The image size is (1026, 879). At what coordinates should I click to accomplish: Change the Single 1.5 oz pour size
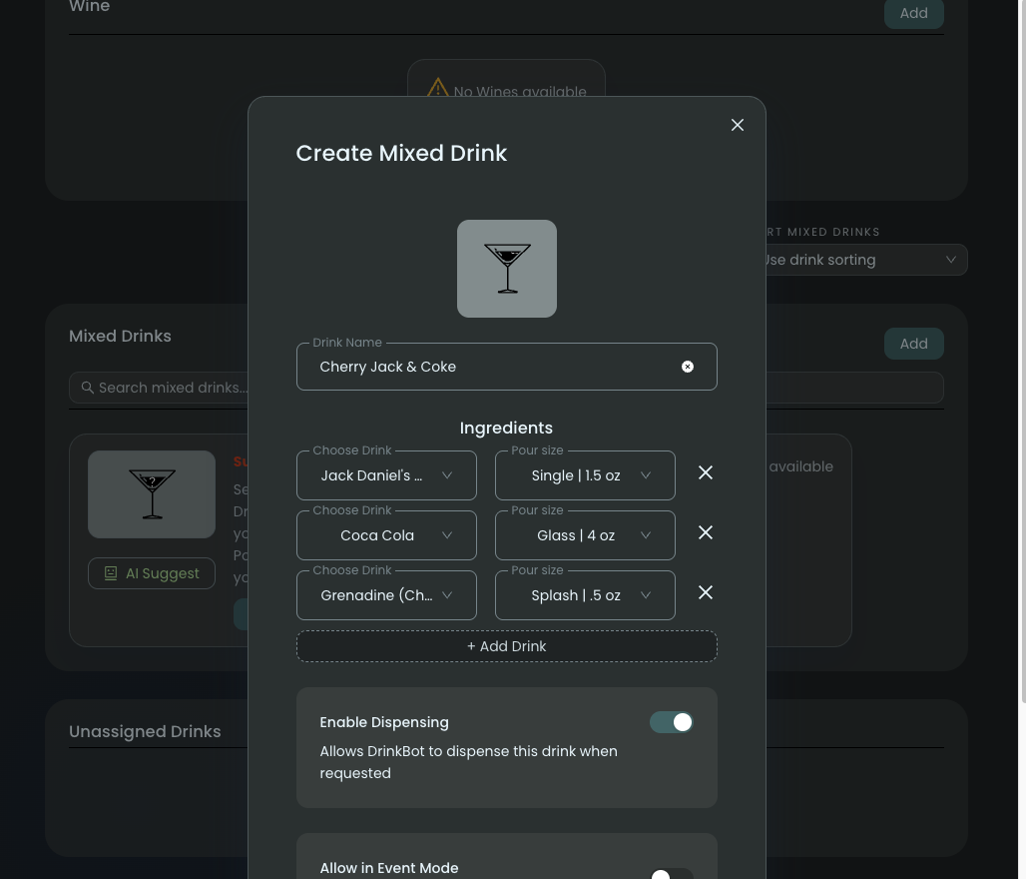pyautogui.click(x=585, y=475)
